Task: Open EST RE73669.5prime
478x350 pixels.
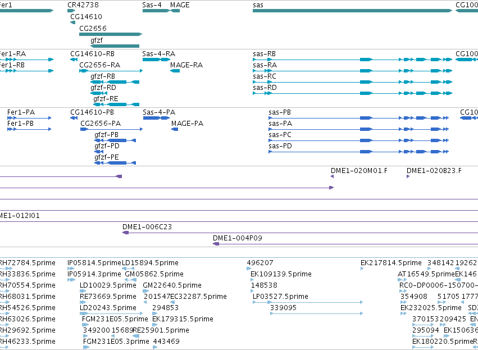Action: (x=83, y=302)
